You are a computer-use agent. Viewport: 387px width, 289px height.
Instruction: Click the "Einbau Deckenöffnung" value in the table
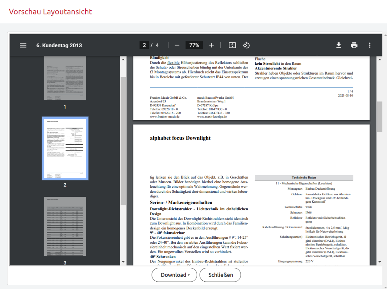click(320, 189)
